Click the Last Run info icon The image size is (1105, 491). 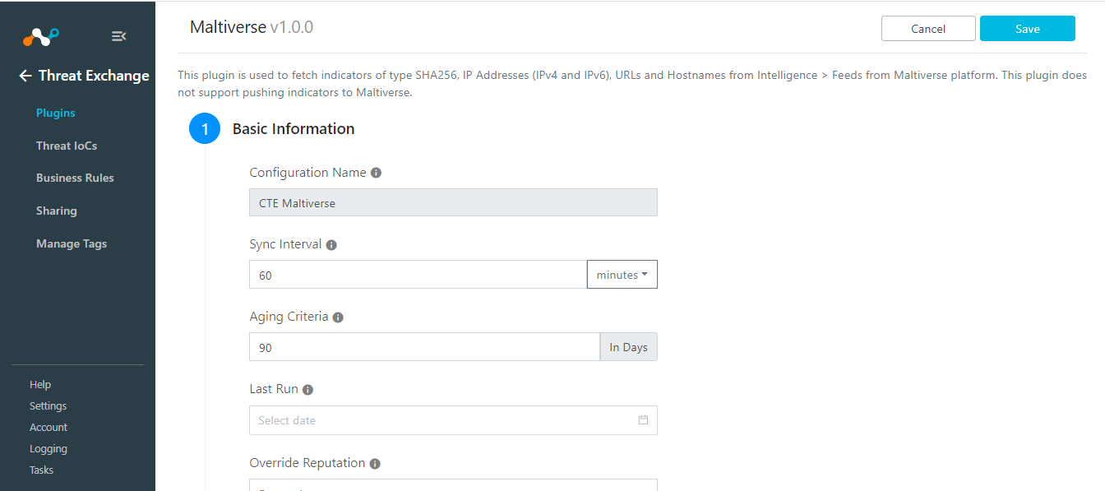(307, 390)
